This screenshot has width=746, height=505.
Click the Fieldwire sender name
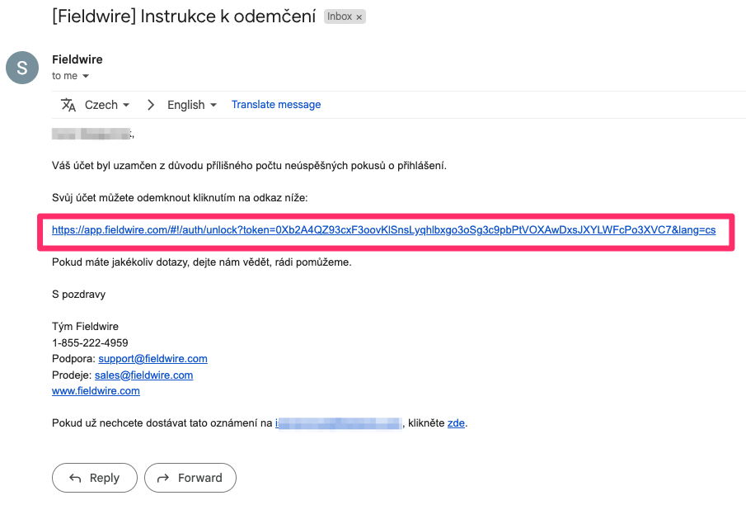point(77,59)
